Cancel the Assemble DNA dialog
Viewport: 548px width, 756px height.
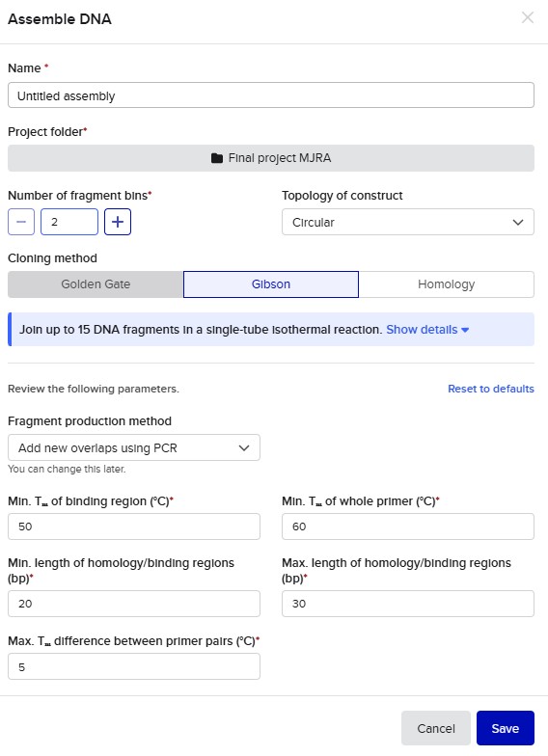coord(436,728)
